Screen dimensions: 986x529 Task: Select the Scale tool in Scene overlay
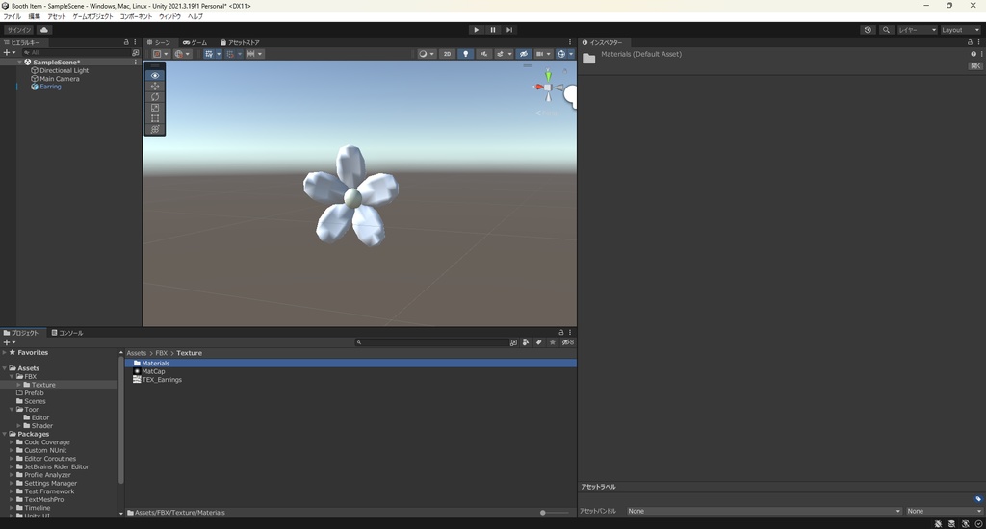point(155,108)
